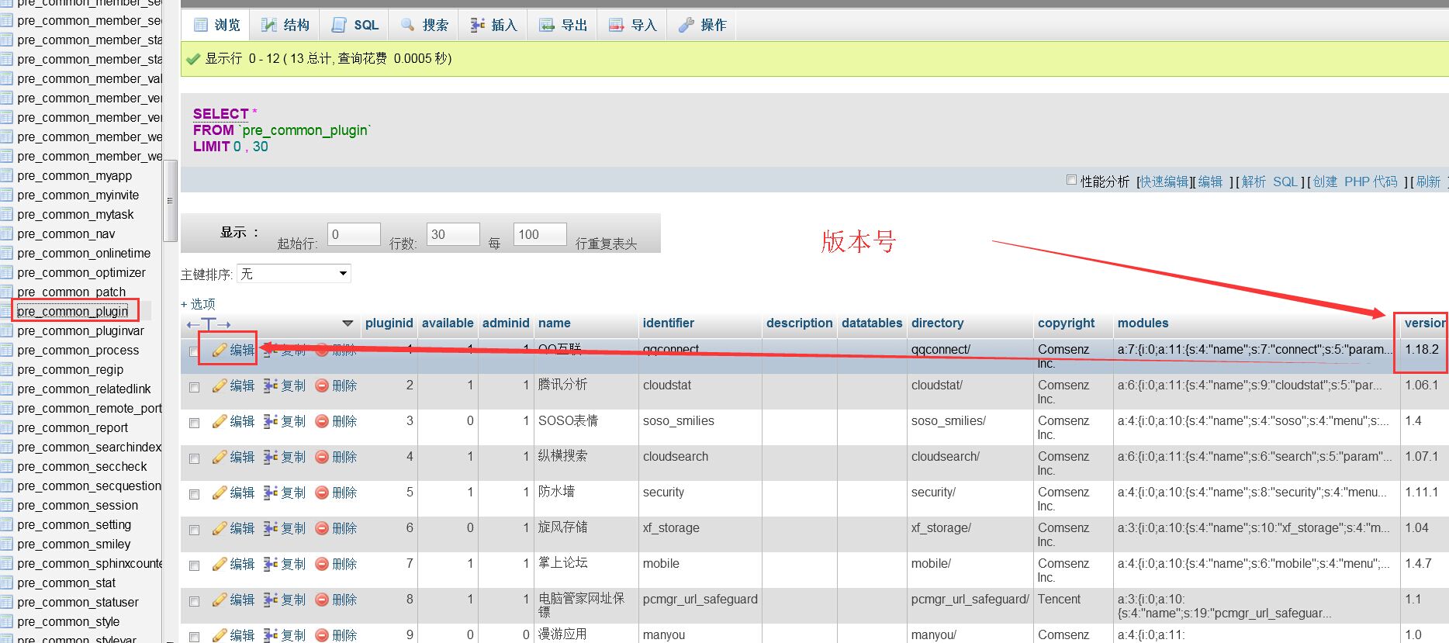1449x643 pixels.
Task: Click table icon beside pre_common_nav
Action: 7,234
